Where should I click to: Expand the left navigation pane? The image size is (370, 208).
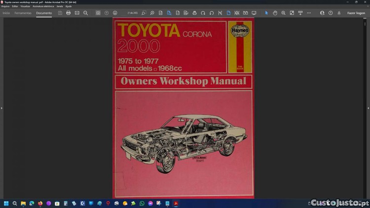pyautogui.click(x=1, y=108)
